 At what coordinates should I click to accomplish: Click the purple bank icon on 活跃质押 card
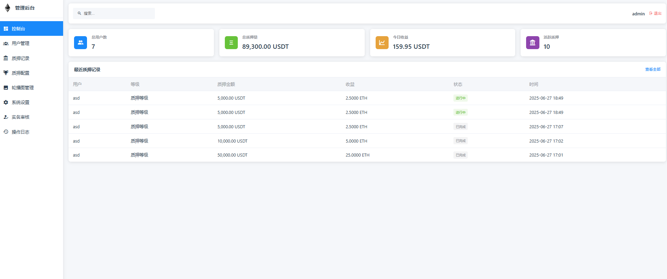pyautogui.click(x=532, y=43)
